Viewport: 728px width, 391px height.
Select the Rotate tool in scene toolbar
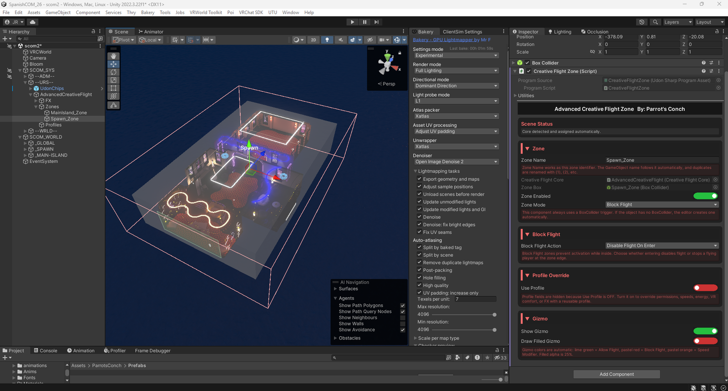pyautogui.click(x=113, y=72)
